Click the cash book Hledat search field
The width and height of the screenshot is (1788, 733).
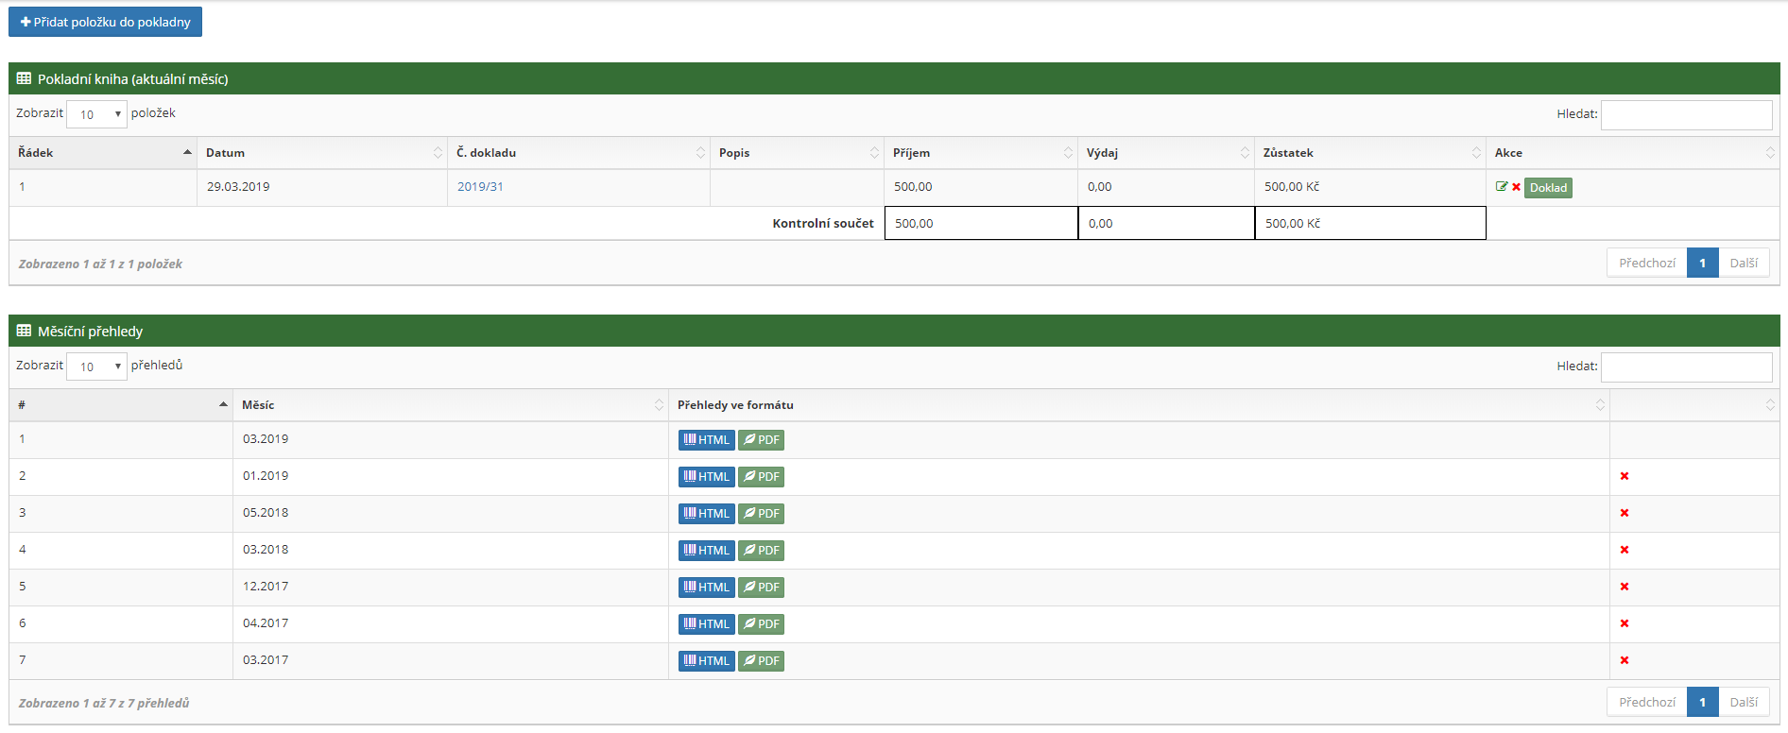pos(1686,115)
